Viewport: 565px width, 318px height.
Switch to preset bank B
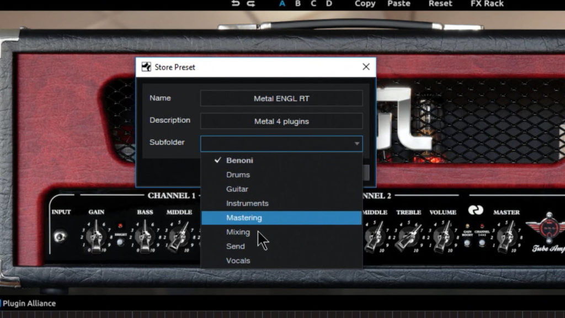click(297, 4)
